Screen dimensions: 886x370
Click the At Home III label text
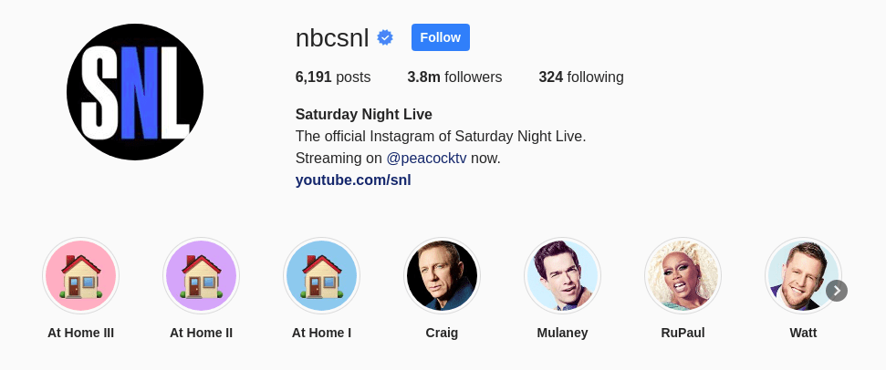pyautogui.click(x=80, y=333)
